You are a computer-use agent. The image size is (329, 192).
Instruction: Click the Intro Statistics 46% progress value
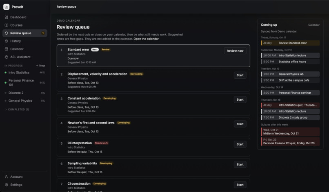pyautogui.click(x=42, y=73)
